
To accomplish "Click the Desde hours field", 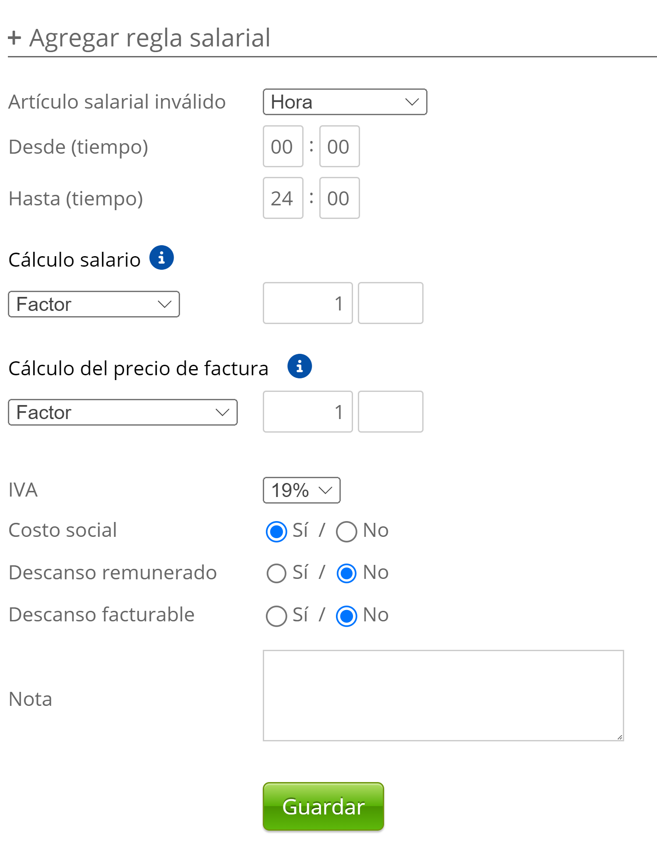I will (283, 146).
